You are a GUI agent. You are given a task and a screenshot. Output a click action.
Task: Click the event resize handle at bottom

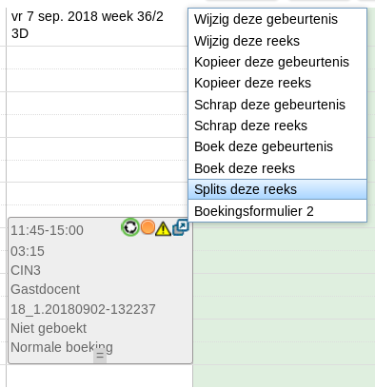(100, 357)
